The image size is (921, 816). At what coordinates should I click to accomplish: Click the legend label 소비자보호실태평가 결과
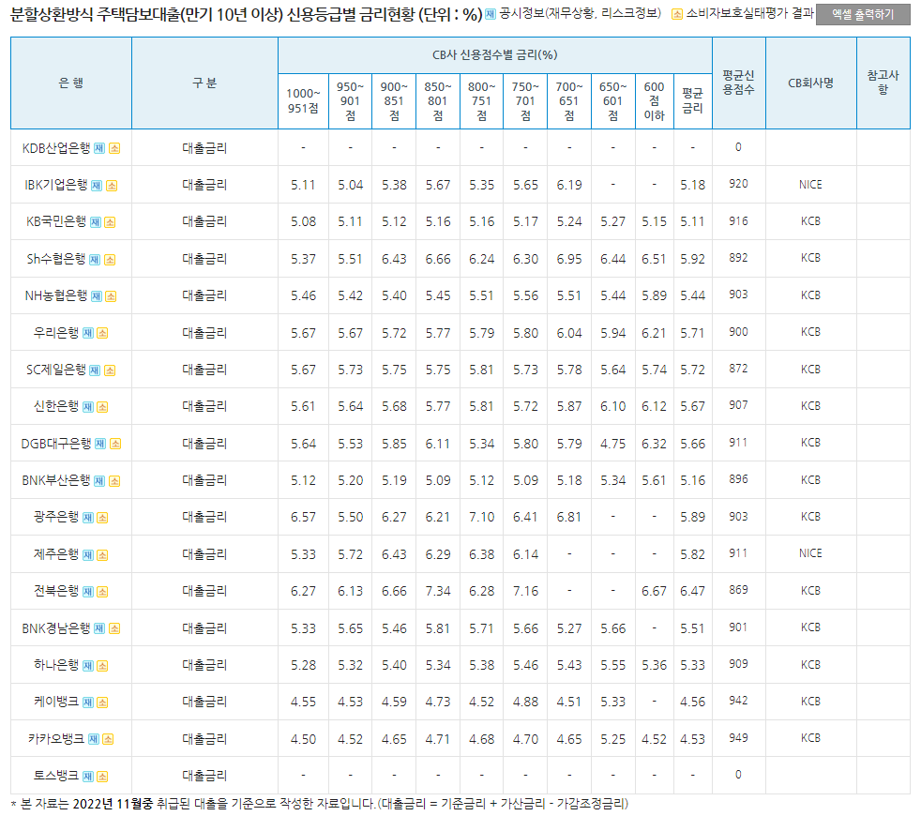click(750, 13)
